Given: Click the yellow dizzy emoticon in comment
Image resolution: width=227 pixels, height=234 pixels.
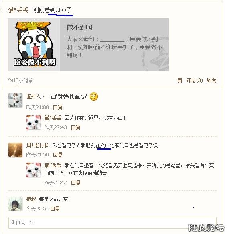Looking at the screenshot, I should [94, 96].
